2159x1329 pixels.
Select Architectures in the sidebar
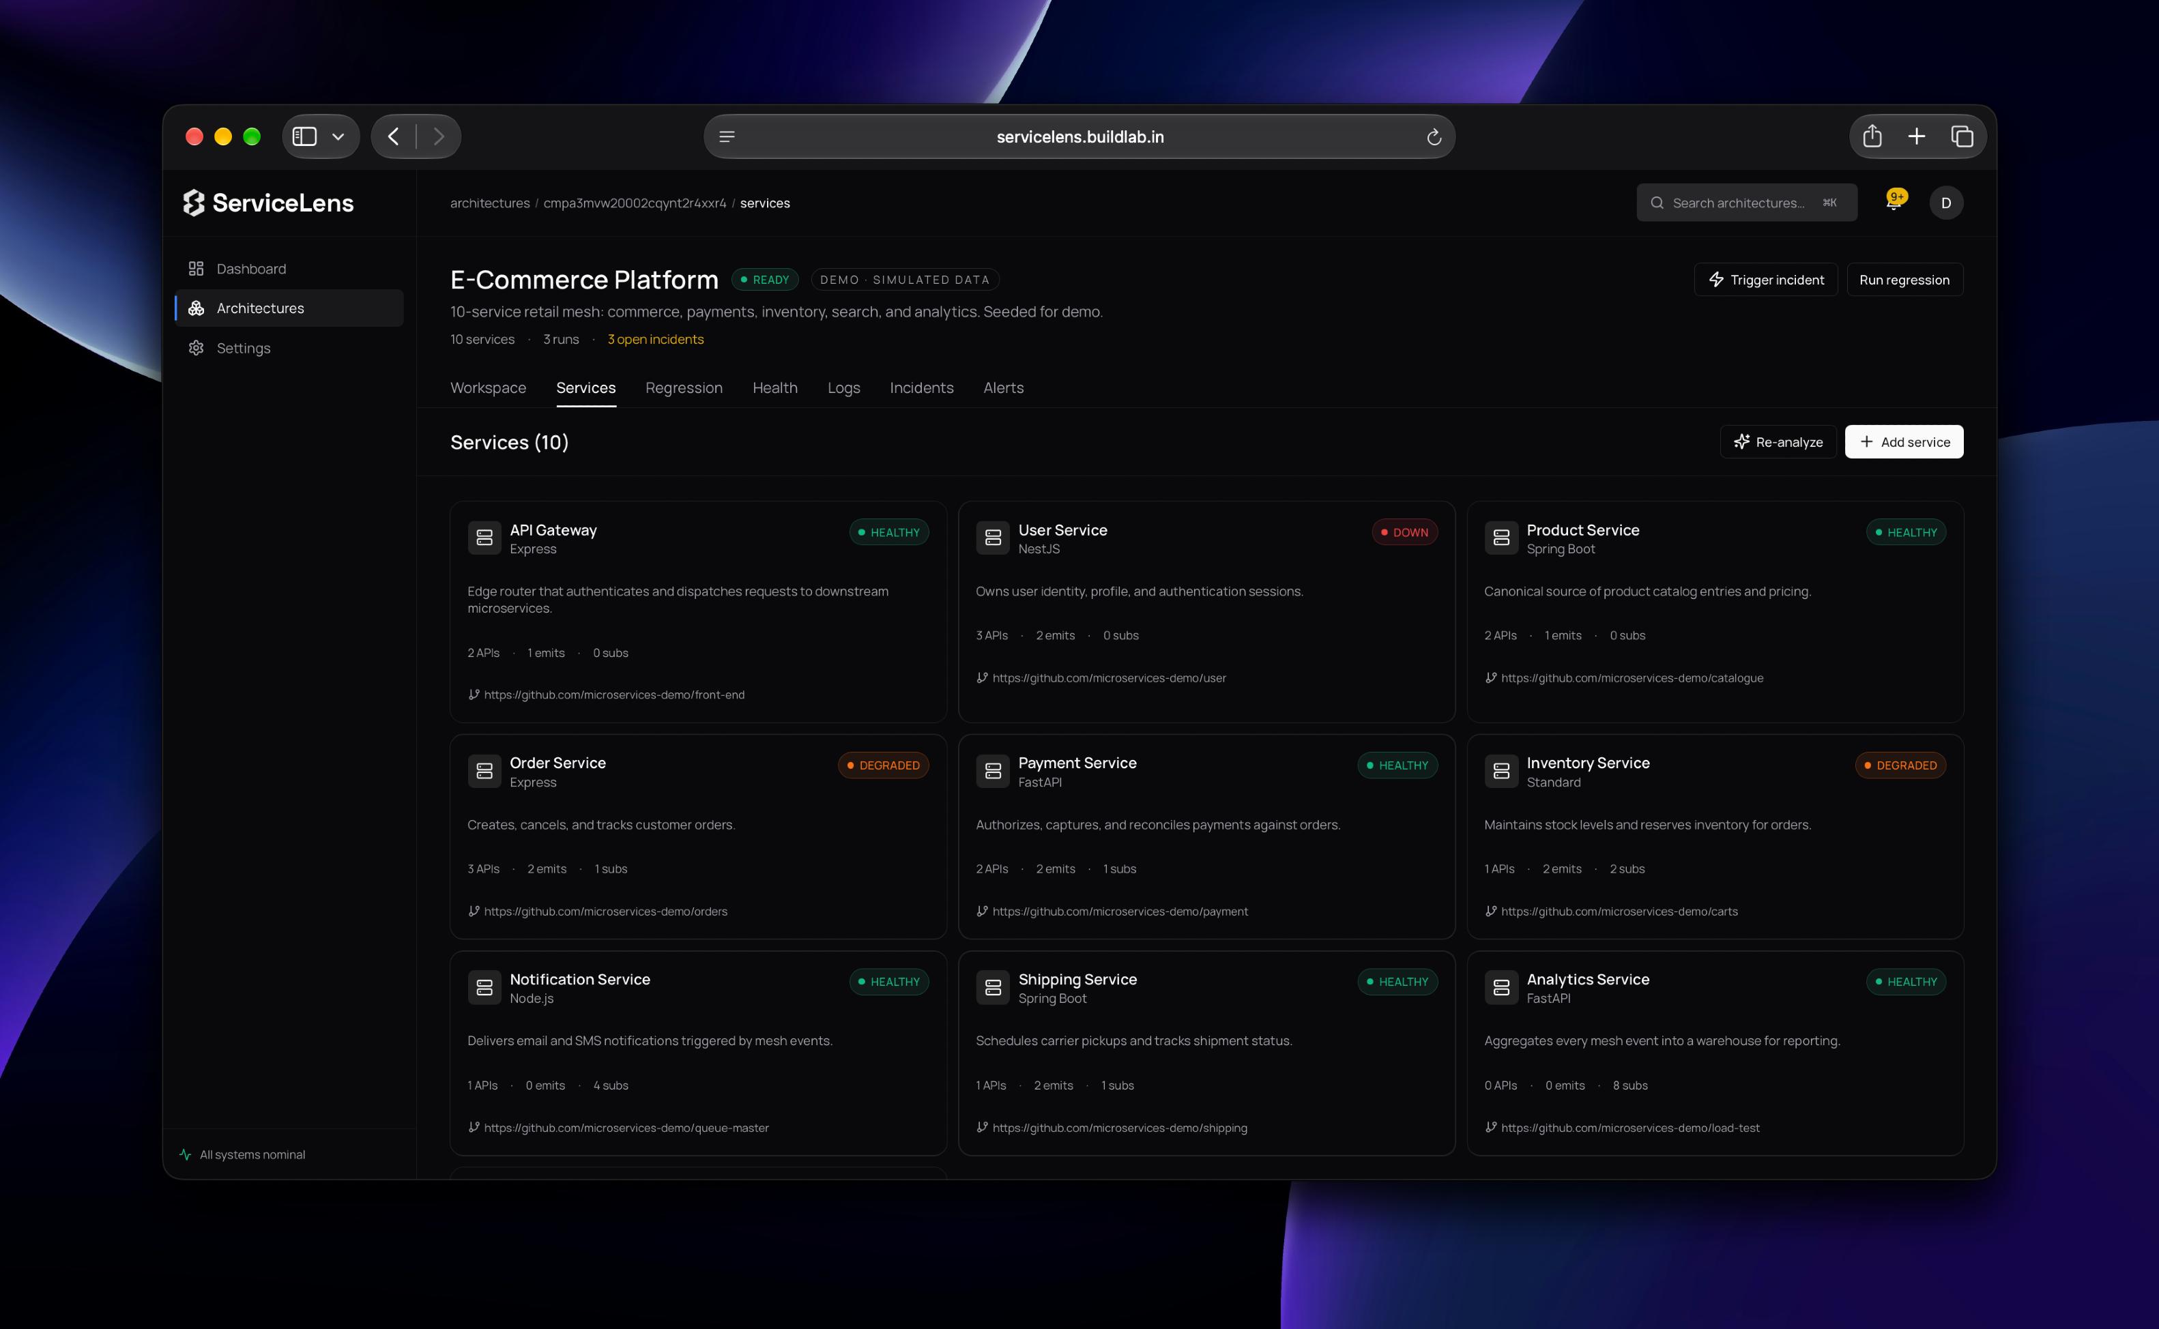click(x=289, y=308)
